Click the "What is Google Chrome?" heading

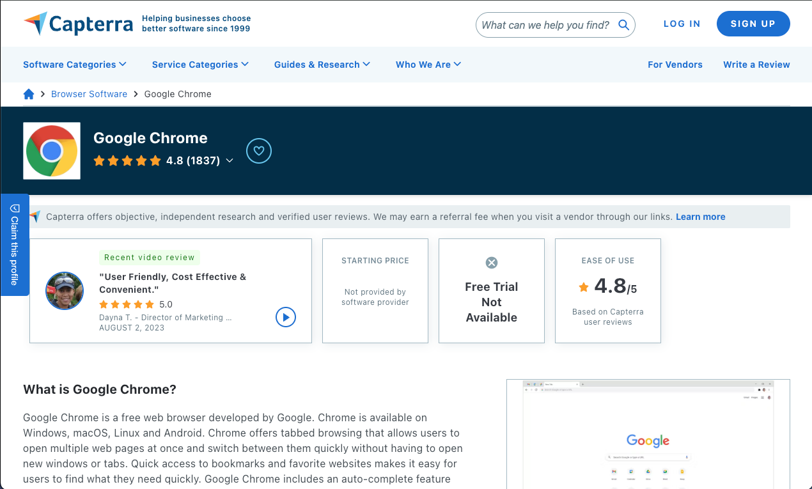click(100, 389)
